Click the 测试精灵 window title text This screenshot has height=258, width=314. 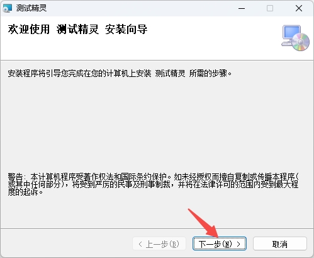[31, 8]
